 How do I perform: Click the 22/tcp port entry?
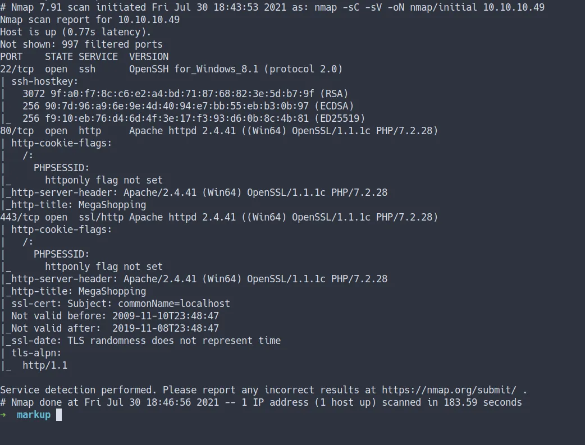click(17, 69)
